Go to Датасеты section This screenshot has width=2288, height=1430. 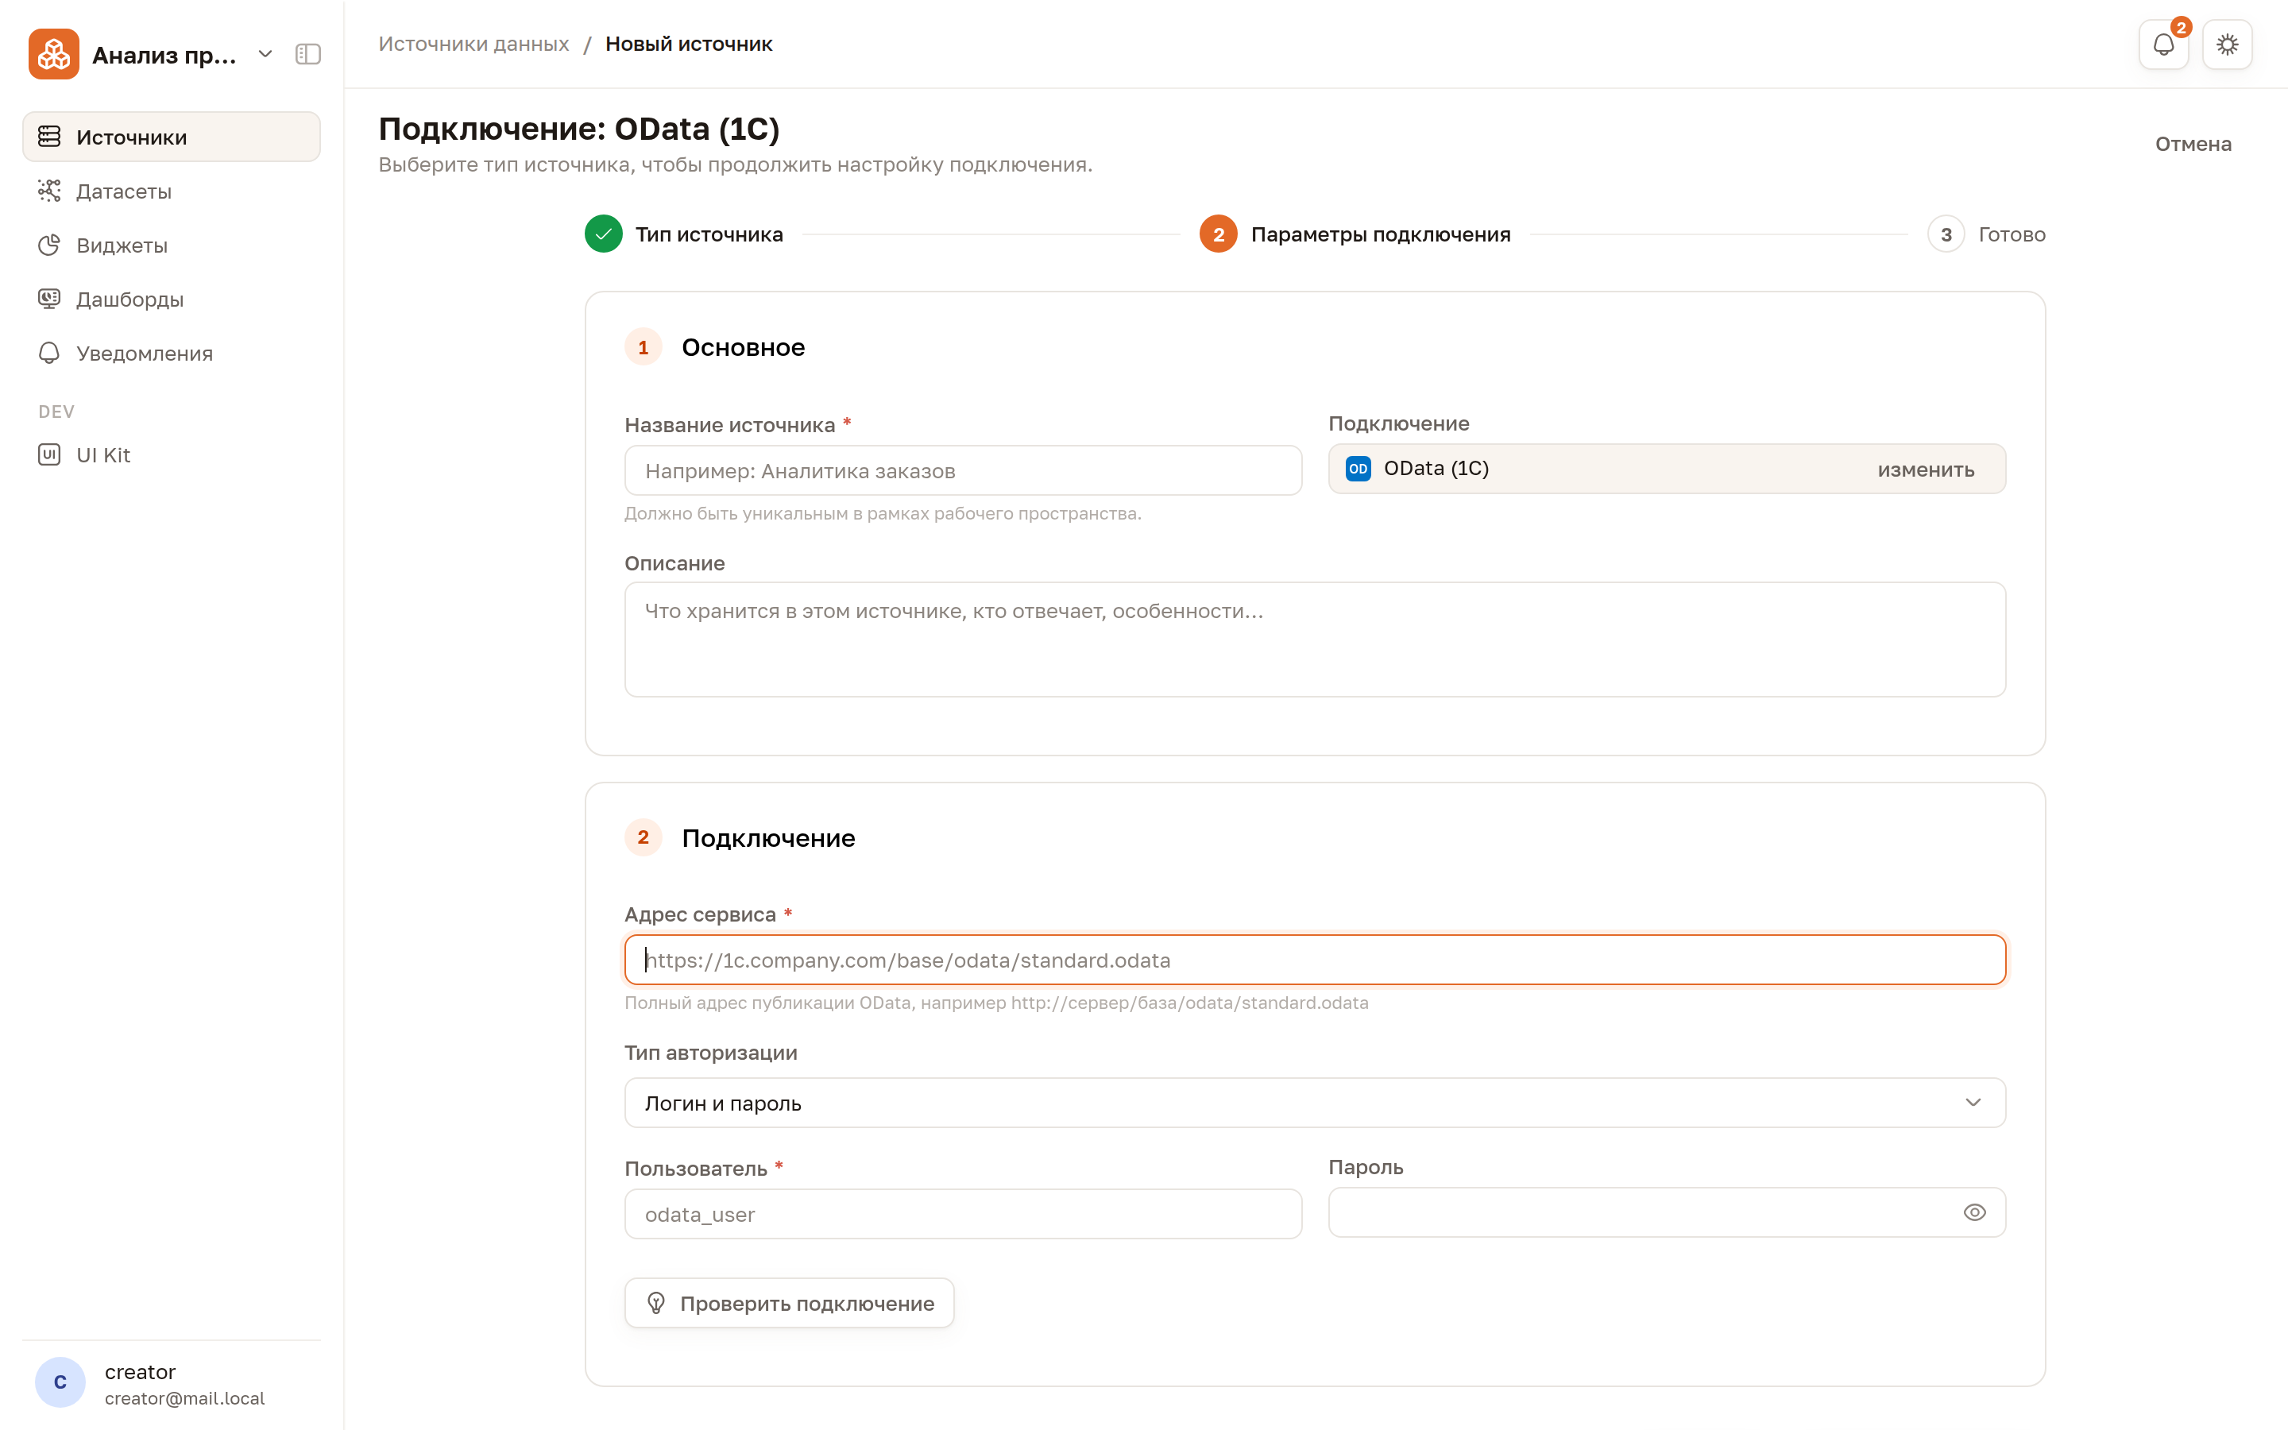pos(172,191)
